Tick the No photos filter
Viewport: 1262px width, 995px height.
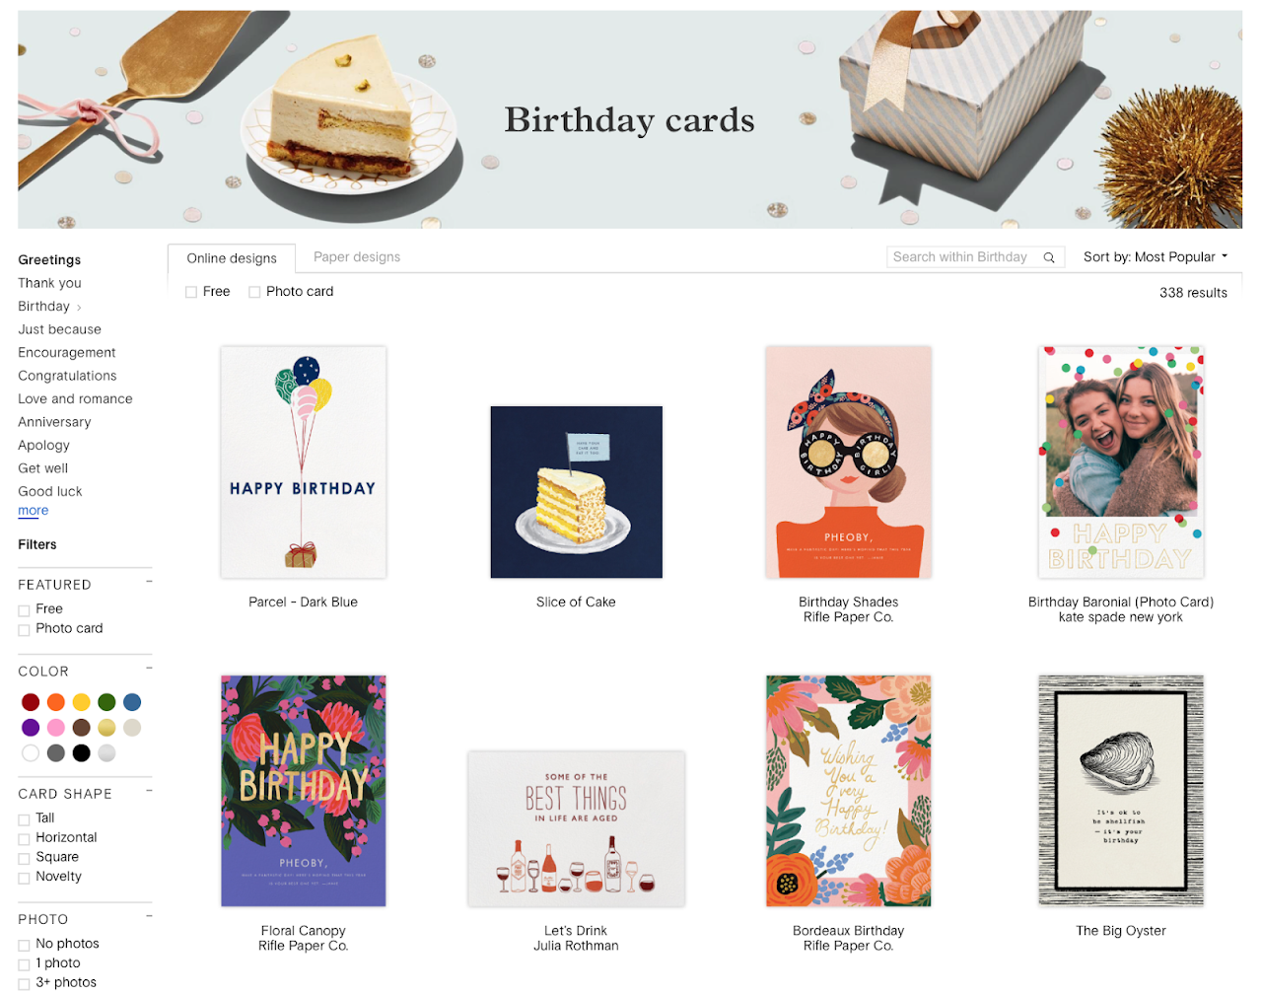point(24,946)
